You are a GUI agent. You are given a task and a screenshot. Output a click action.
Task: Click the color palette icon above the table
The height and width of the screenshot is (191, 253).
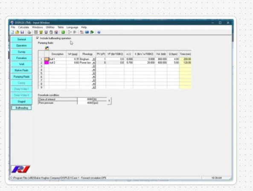pyautogui.click(x=47, y=48)
